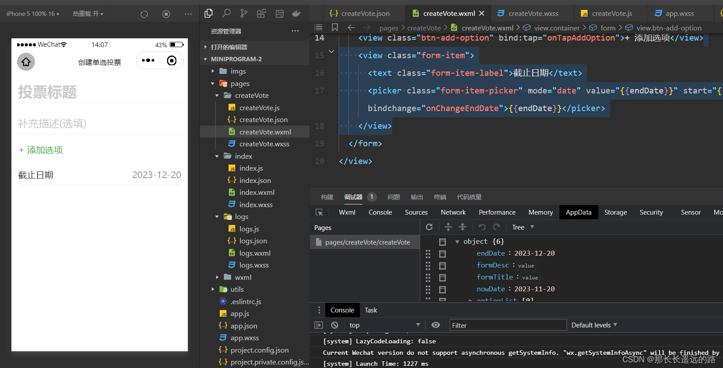The height and width of the screenshot is (368, 723).
Task: Open simulator toolbar more options ellipsis
Action: 188,14
